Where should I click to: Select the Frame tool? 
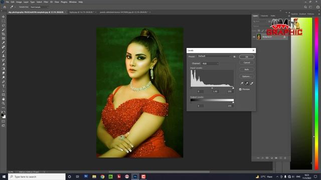[4, 38]
